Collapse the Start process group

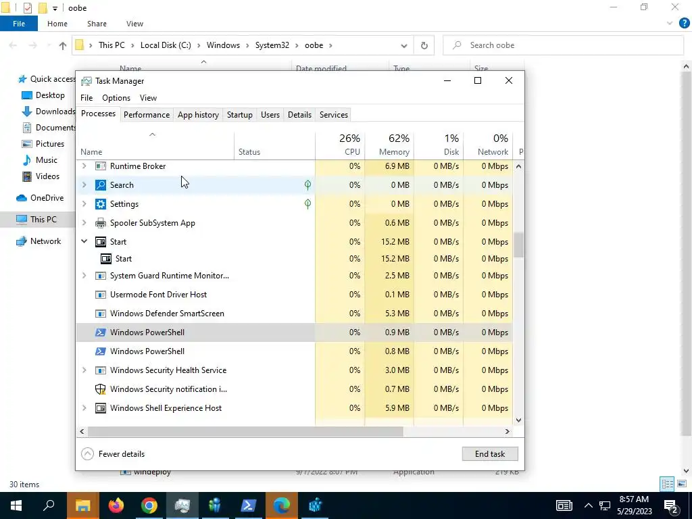coord(84,241)
